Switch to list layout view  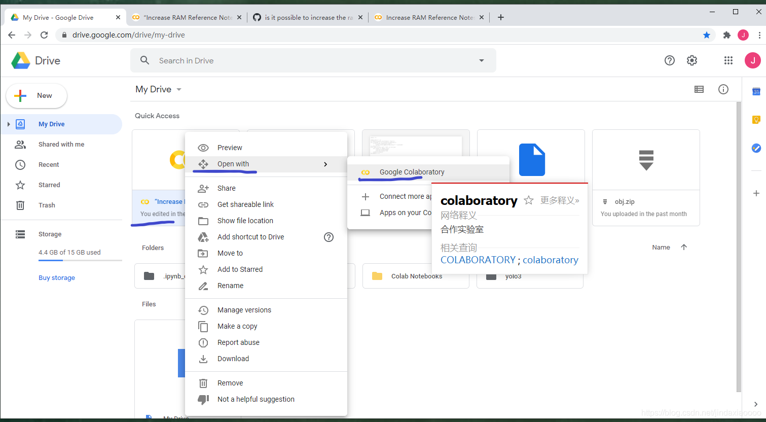tap(699, 89)
